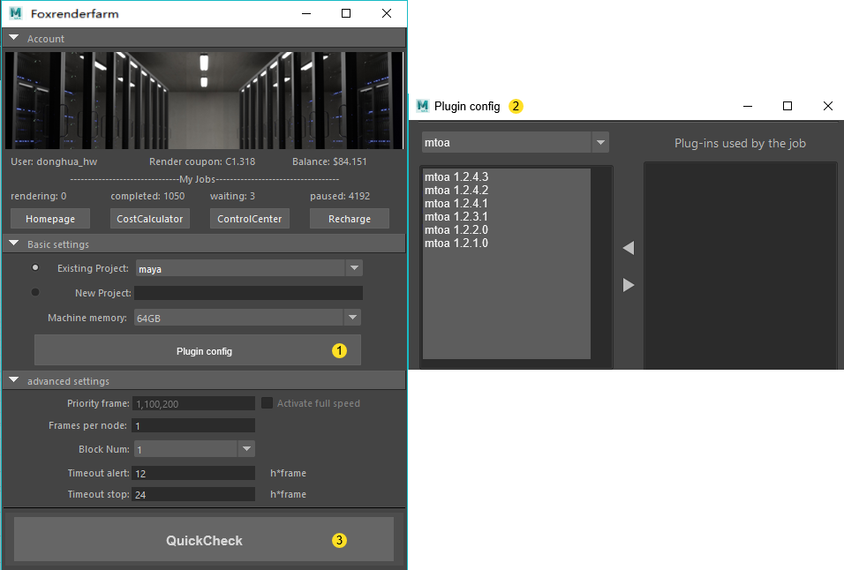This screenshot has width=844, height=570.
Task: Click the completed: 1050 job count
Action: [x=147, y=196]
